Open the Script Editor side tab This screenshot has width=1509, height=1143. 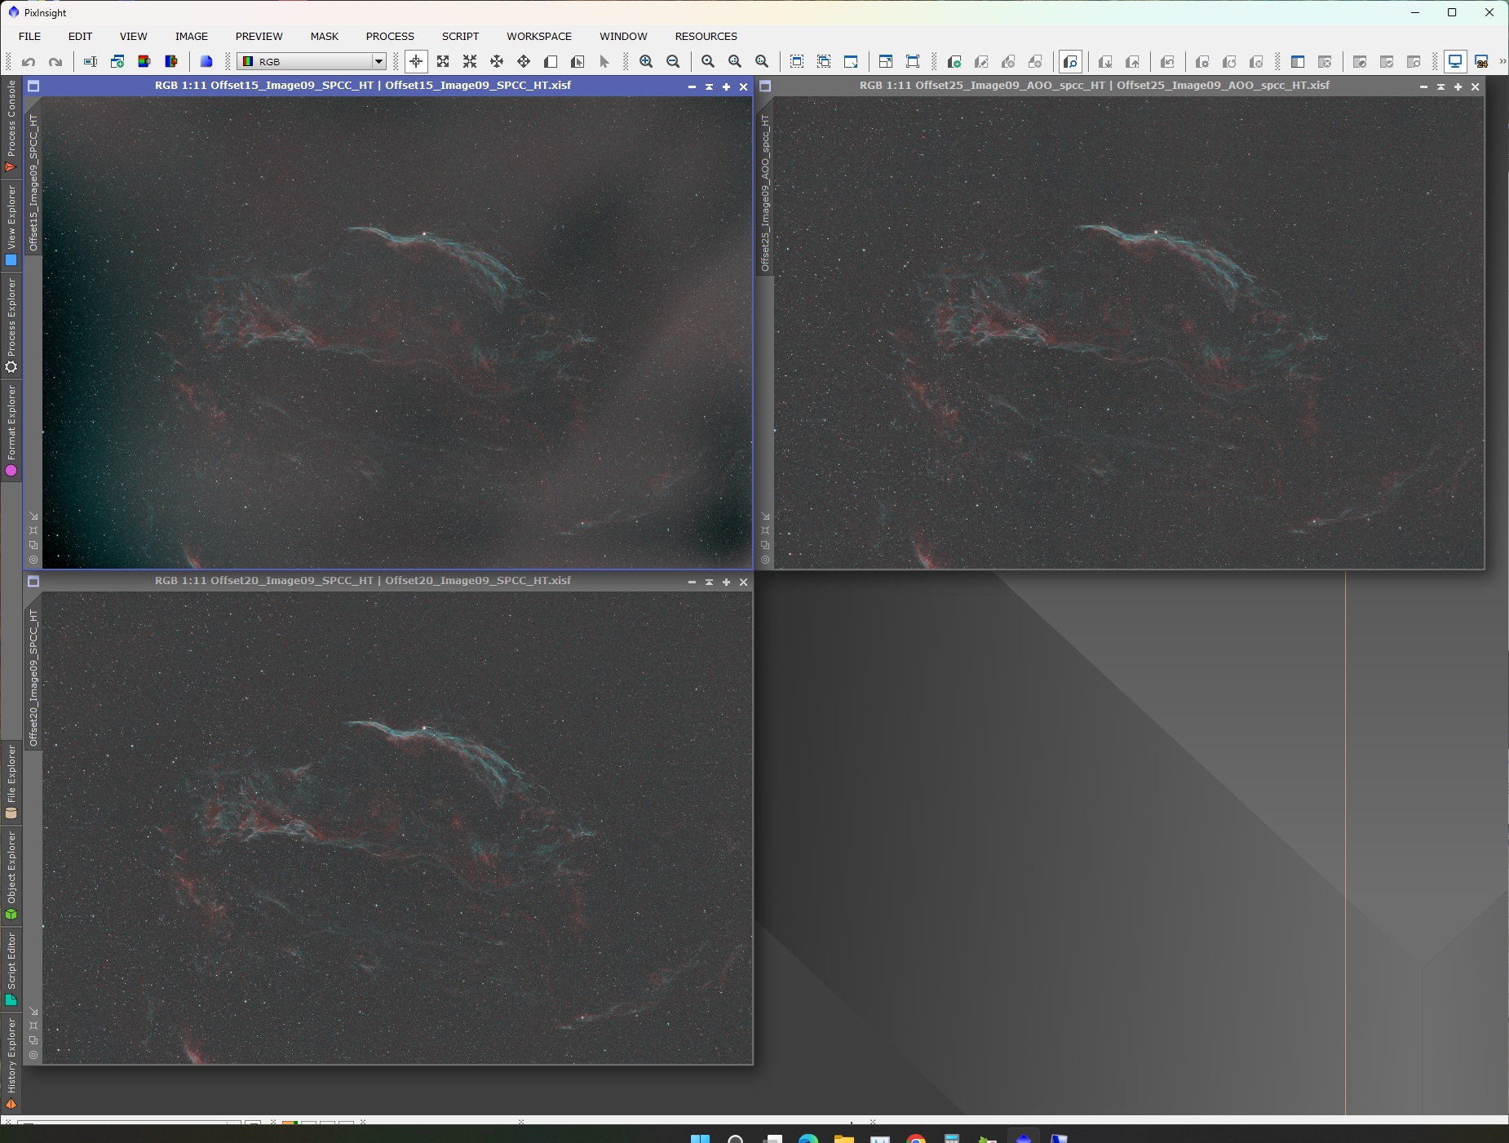tap(11, 969)
